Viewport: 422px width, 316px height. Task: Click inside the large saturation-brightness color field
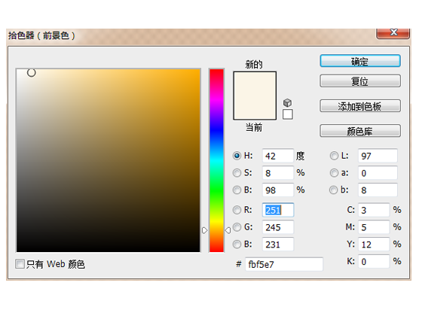click(x=109, y=160)
